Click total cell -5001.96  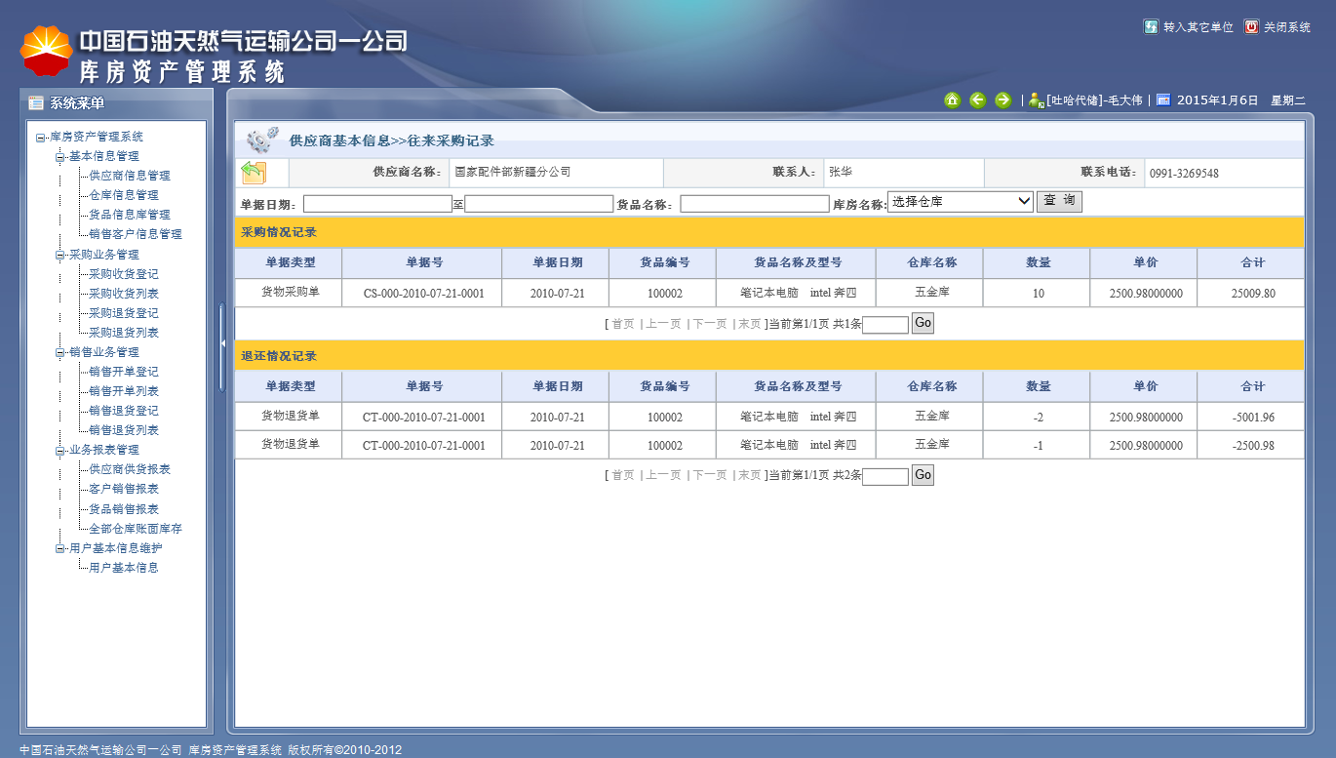point(1253,418)
